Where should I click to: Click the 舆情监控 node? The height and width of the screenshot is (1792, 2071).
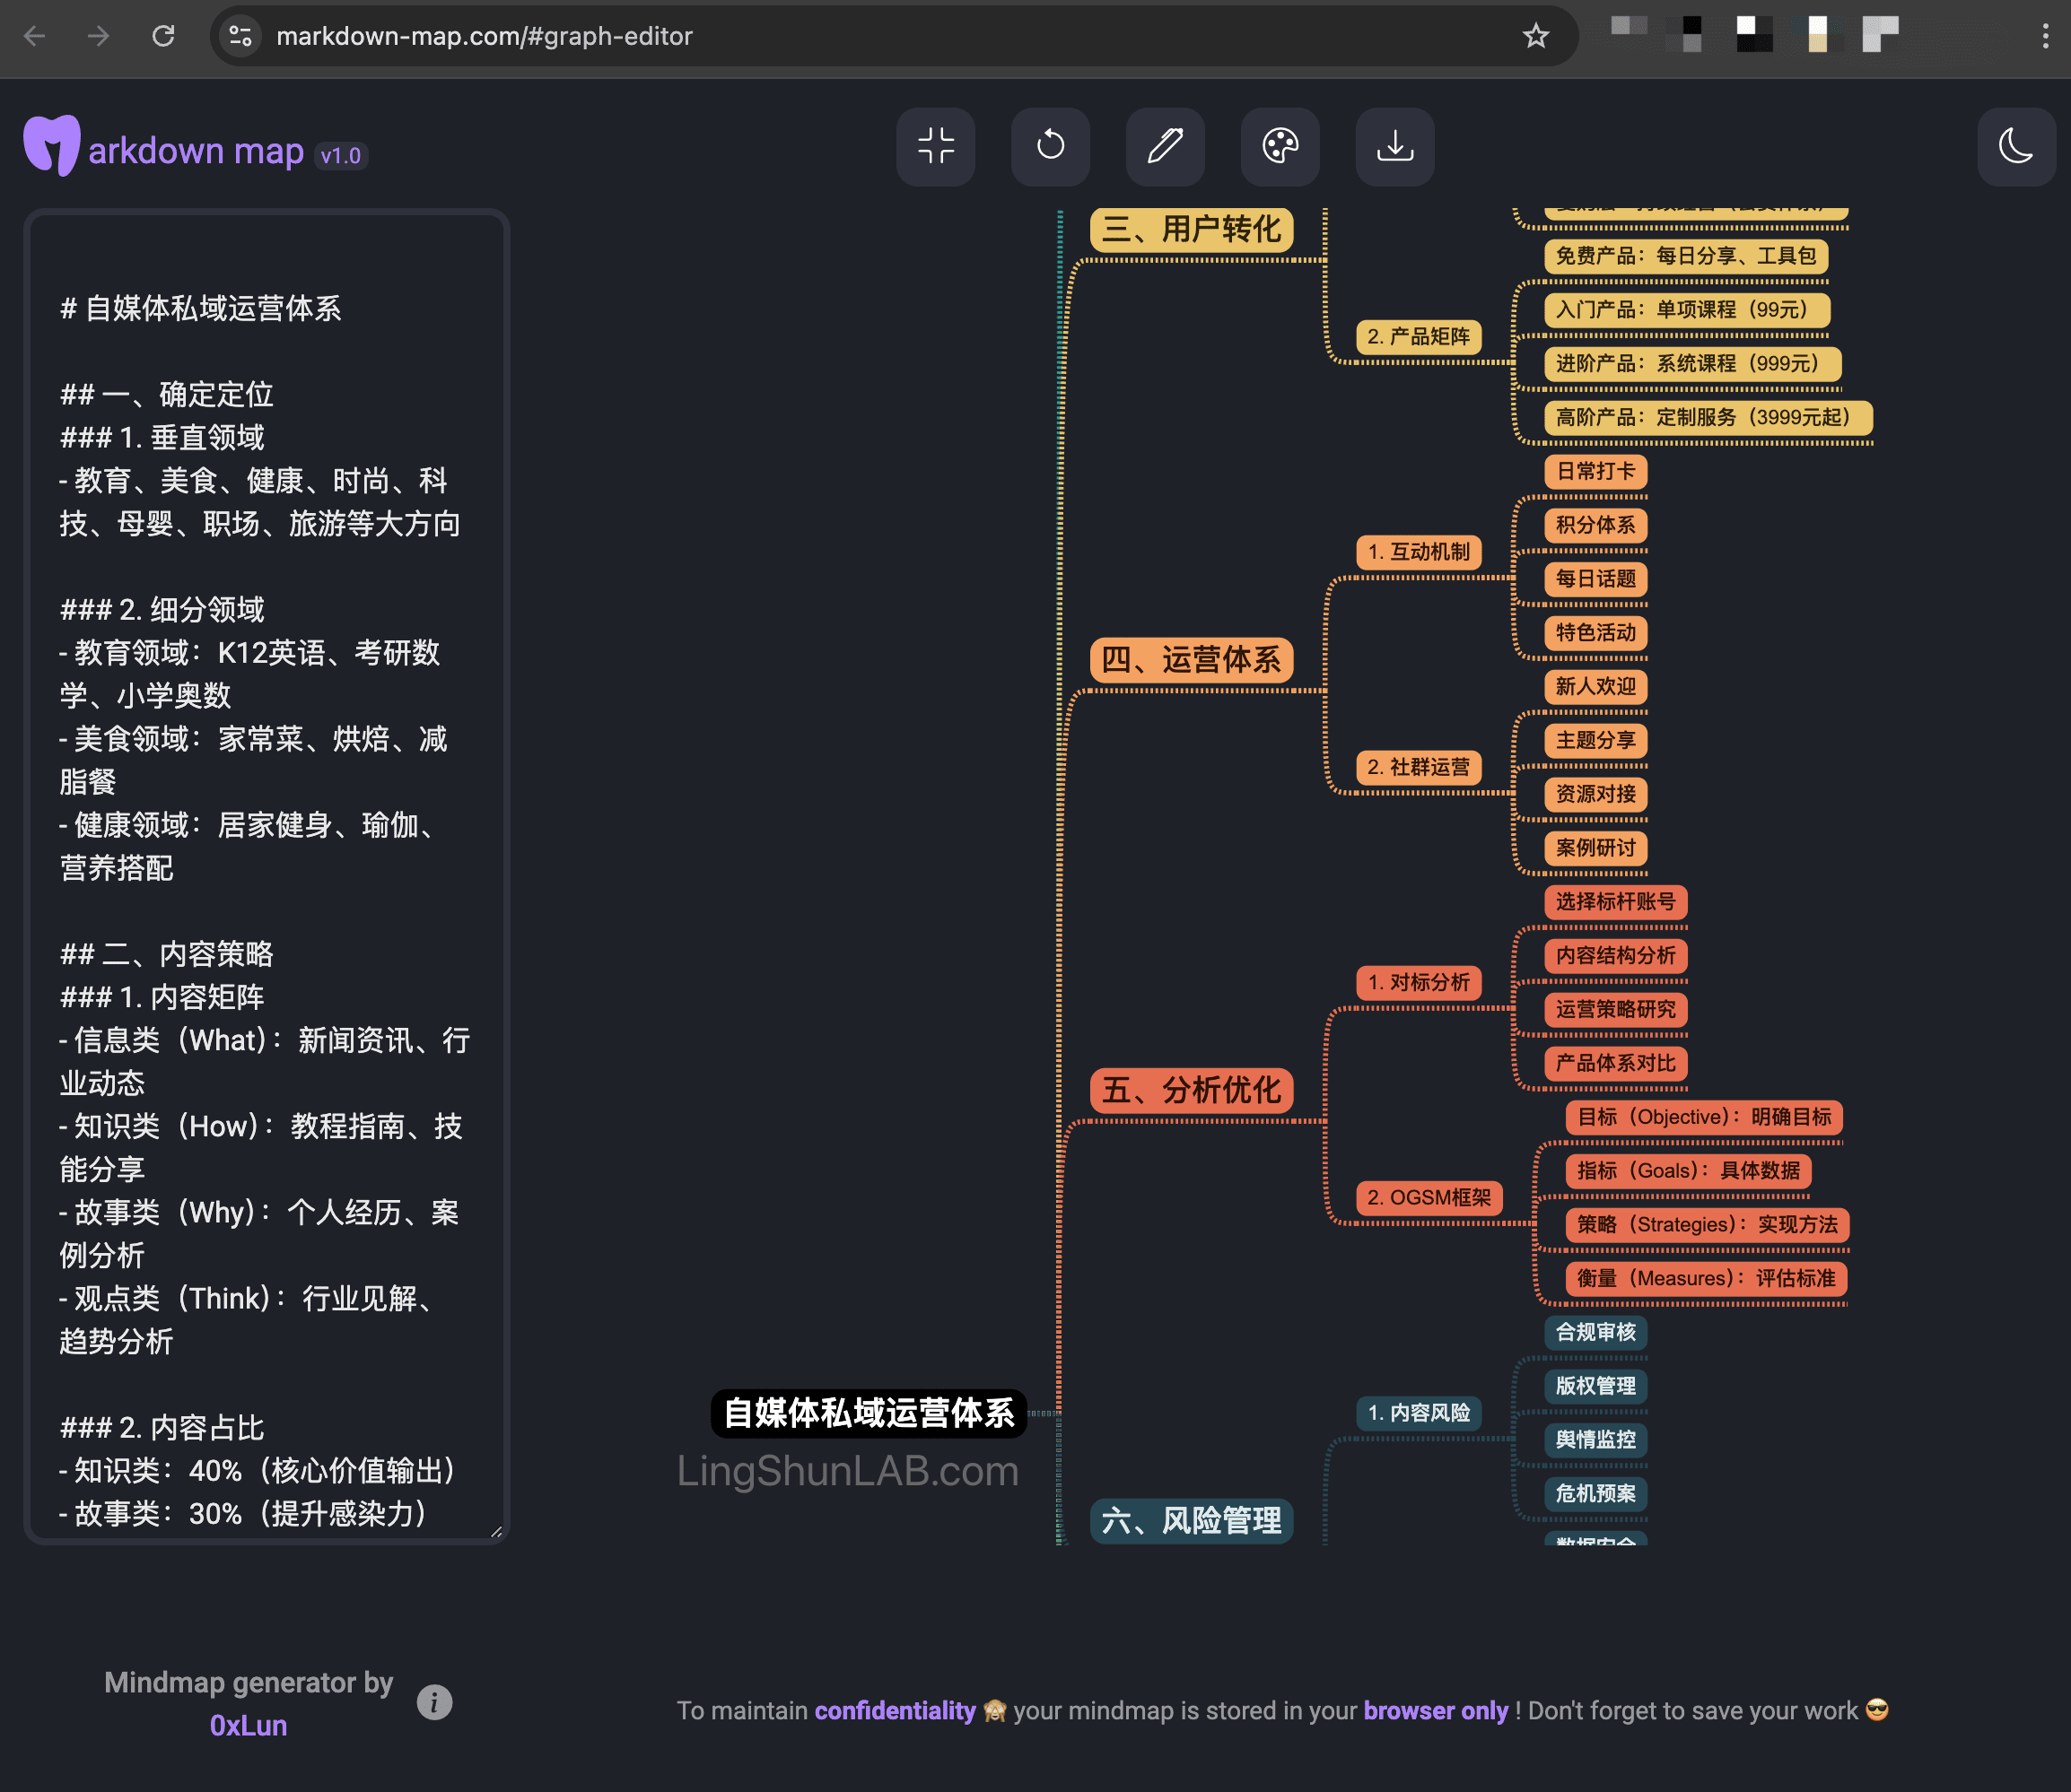(1595, 1441)
